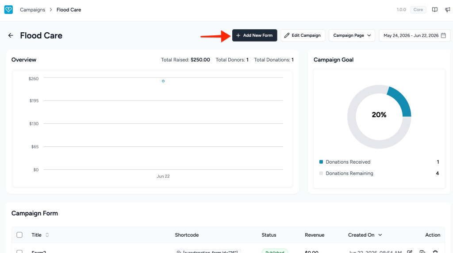Screen dimensions: 453x253
Task: Click the 20% label inside the donut
Action: (379, 115)
